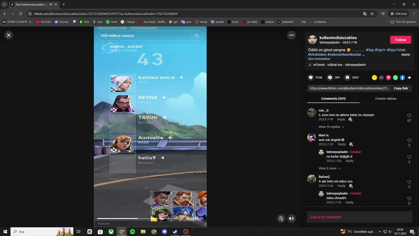419x236 pixels.
Task: Open more share options arrow
Action: pos(409,78)
